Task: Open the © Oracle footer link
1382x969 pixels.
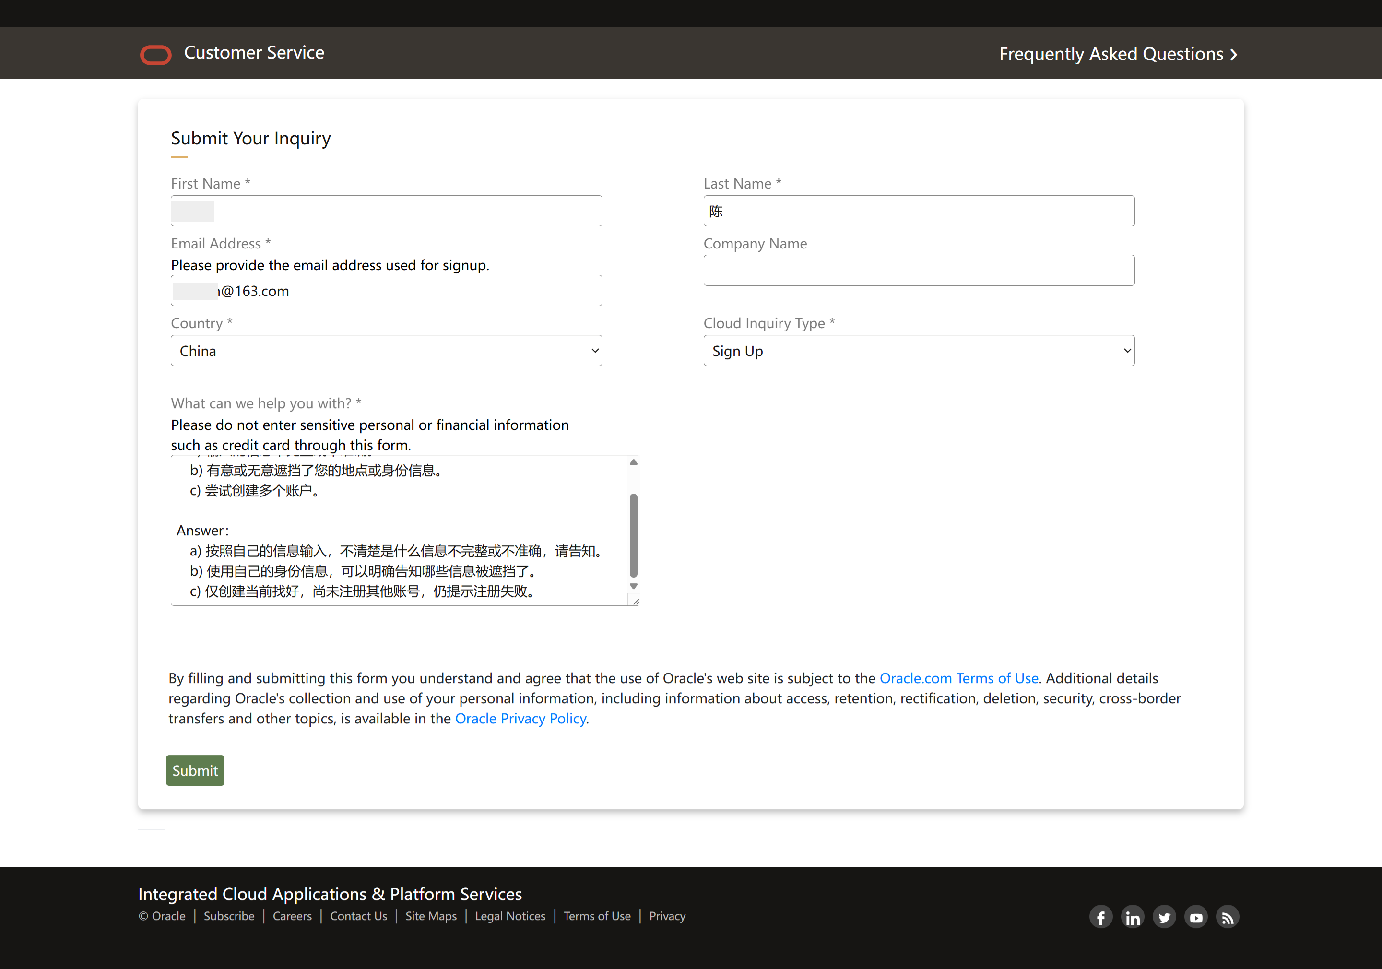Action: coord(162,916)
